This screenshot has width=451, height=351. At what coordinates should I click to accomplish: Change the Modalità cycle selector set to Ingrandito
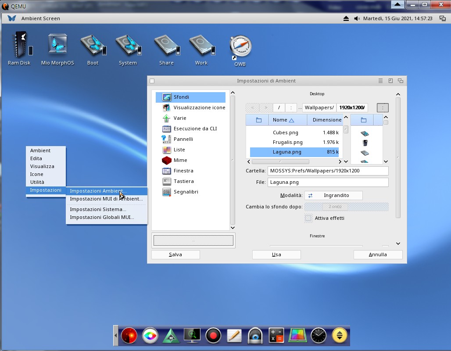click(333, 195)
